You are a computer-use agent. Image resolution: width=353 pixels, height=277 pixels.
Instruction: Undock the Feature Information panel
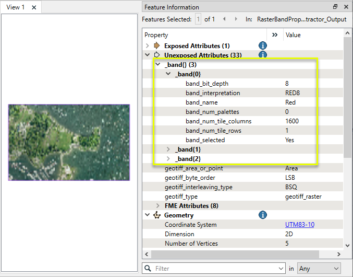pos(335,7)
